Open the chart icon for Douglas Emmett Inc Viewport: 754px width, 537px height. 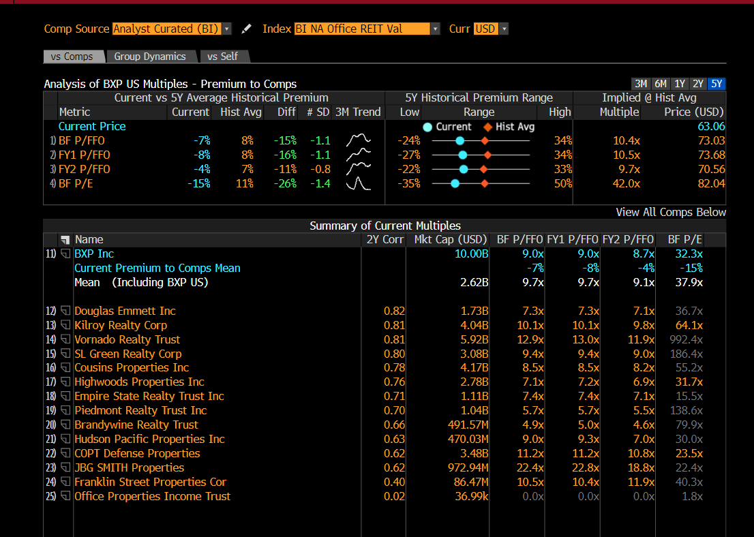click(x=65, y=311)
